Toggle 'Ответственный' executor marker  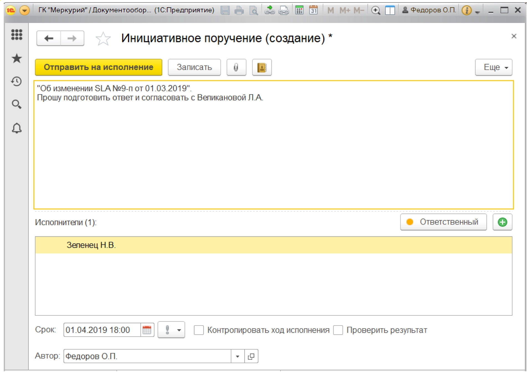[443, 222]
